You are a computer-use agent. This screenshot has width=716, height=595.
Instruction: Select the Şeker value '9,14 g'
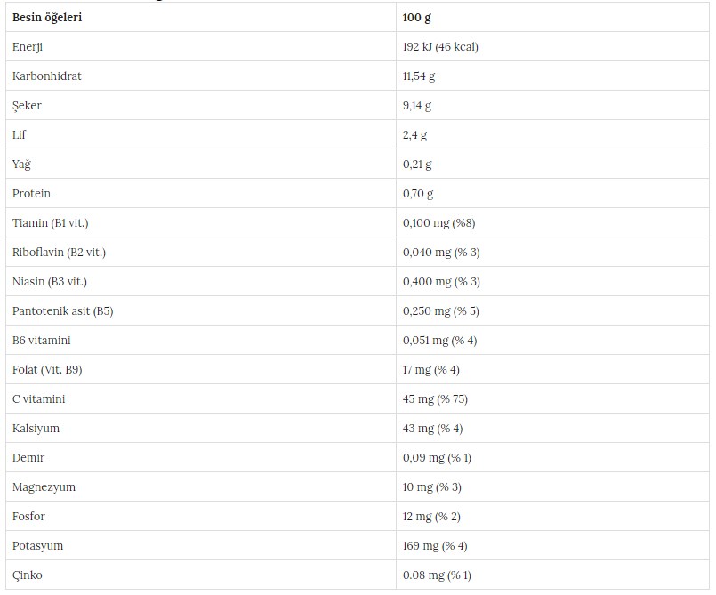click(417, 106)
